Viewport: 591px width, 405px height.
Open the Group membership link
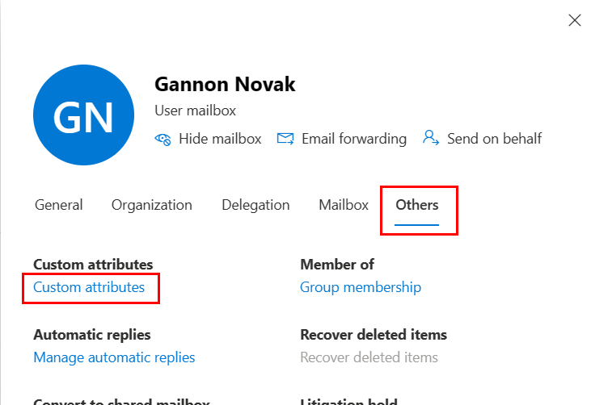coord(361,287)
